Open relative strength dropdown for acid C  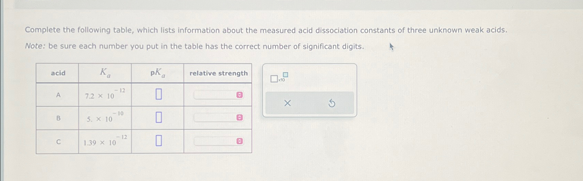(219, 141)
